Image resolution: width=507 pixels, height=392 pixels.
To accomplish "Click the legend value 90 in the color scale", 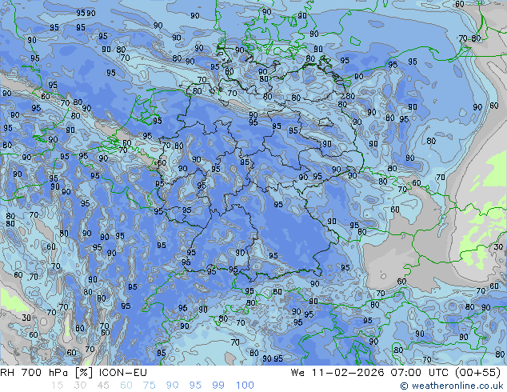I will 172,385.
